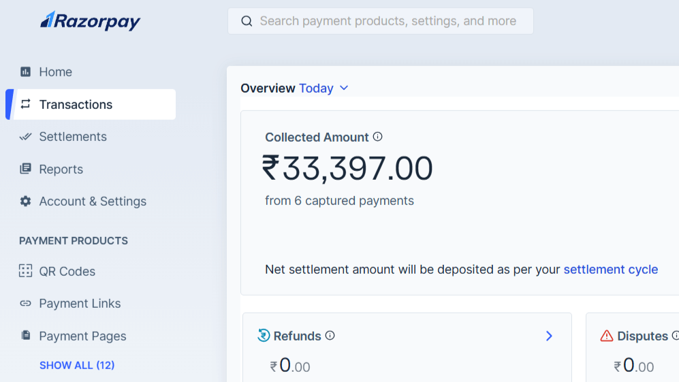This screenshot has width=679, height=382.
Task: Click the Disputes warning triangle icon
Action: 607,336
